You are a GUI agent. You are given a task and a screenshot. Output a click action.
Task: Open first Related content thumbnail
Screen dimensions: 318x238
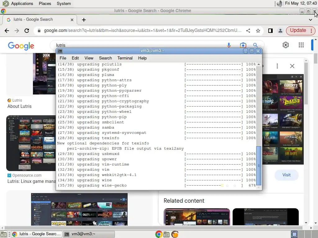coord(197,217)
